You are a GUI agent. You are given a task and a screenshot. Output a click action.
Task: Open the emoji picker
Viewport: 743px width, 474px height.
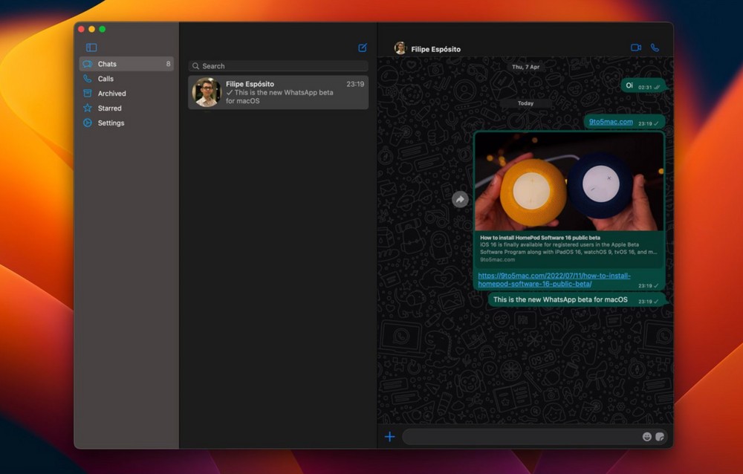(647, 437)
